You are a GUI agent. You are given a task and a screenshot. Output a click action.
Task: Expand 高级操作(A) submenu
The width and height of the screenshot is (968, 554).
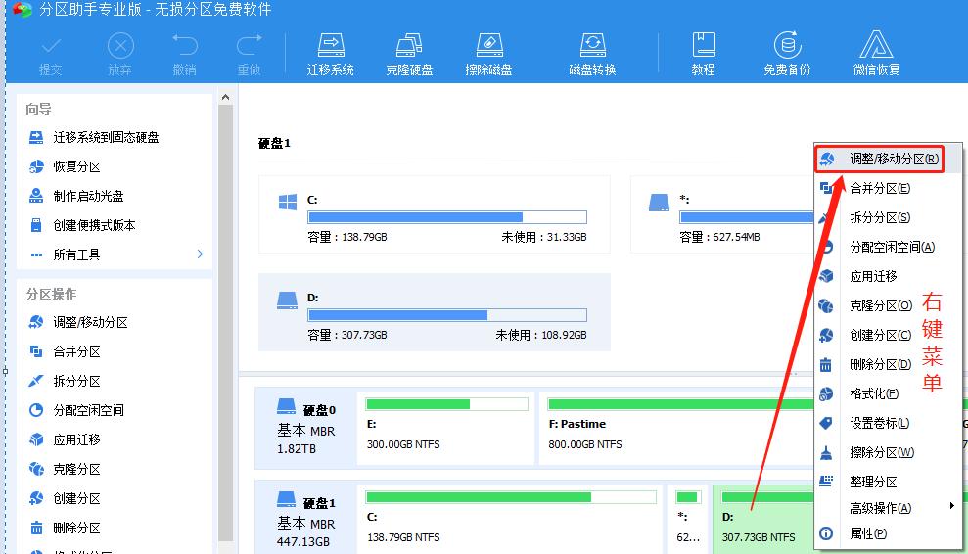pyautogui.click(x=888, y=508)
